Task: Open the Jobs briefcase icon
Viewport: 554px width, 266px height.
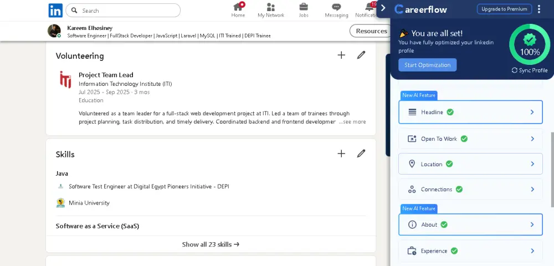Action: coord(304,7)
